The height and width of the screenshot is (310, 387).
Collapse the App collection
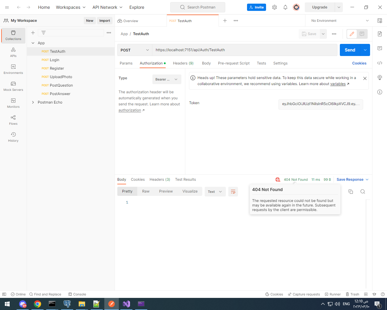33,43
